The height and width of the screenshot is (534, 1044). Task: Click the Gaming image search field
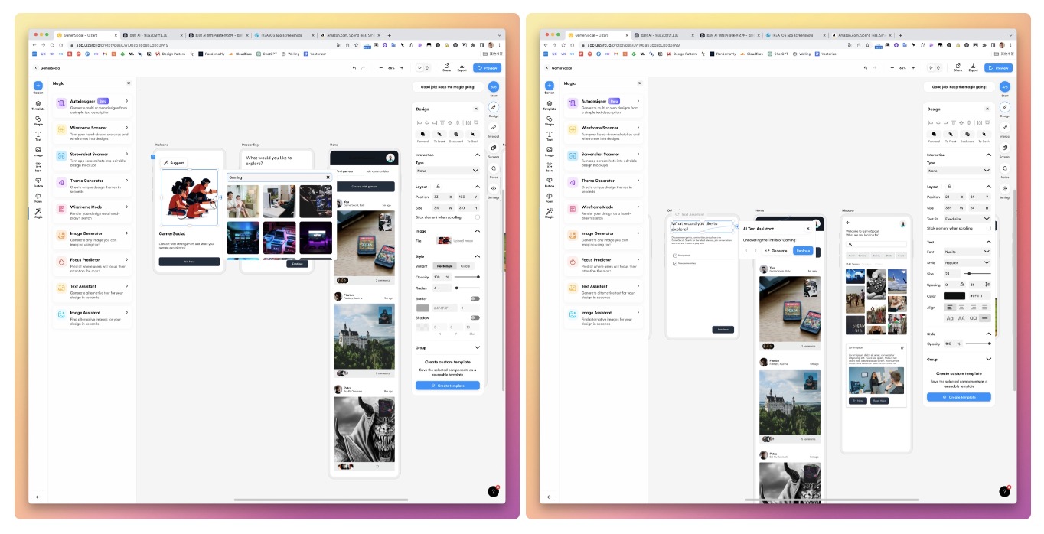[276, 177]
